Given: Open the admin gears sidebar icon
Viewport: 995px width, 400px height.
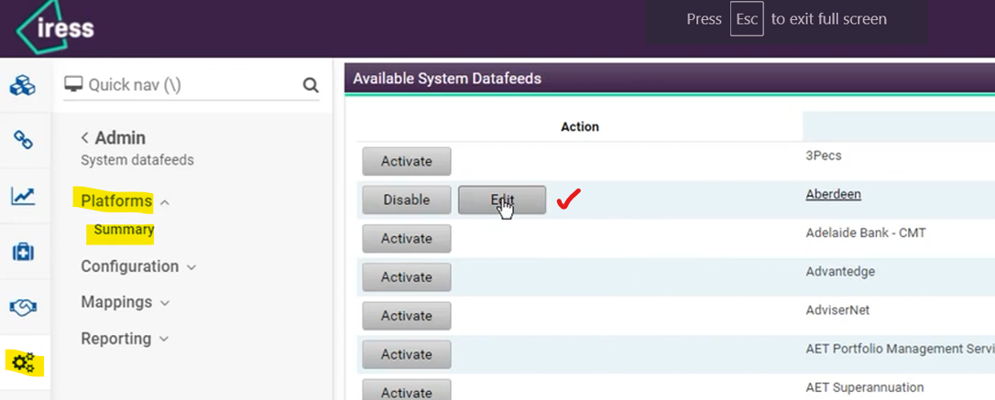Looking at the screenshot, I should [x=24, y=362].
